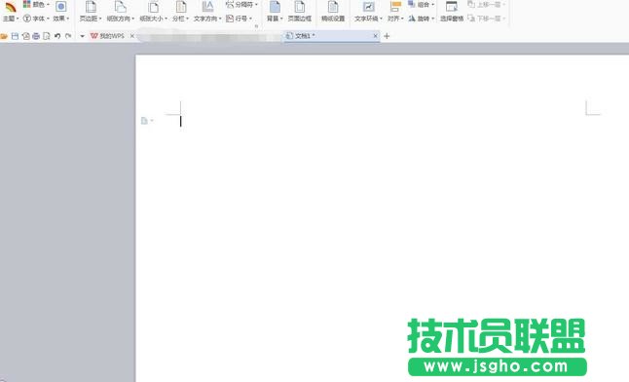Open the 背景 page background options
Viewport: 629px width, 382px height.
pyautogui.click(x=275, y=12)
